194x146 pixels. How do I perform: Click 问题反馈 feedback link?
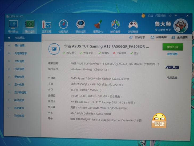(x=160, y=16)
